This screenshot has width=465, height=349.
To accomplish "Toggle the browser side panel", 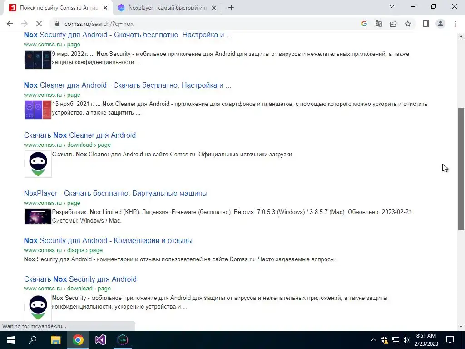I will (426, 24).
